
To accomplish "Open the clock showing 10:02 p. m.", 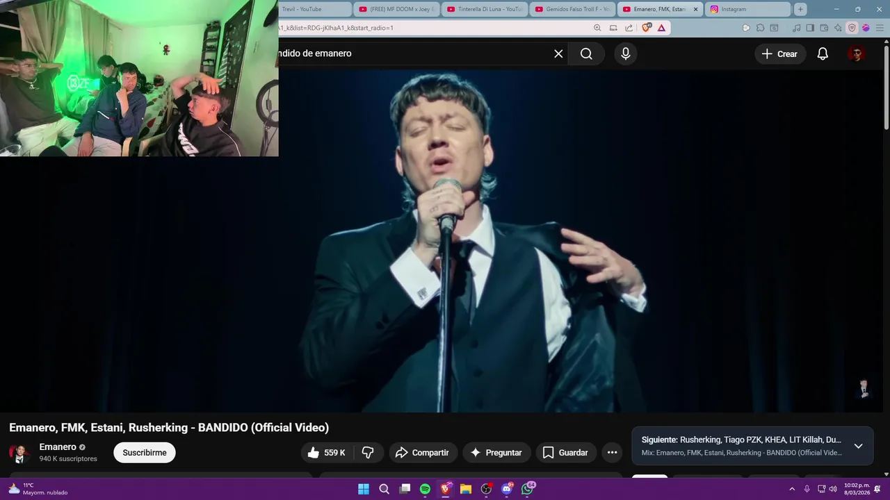I will coord(856,489).
